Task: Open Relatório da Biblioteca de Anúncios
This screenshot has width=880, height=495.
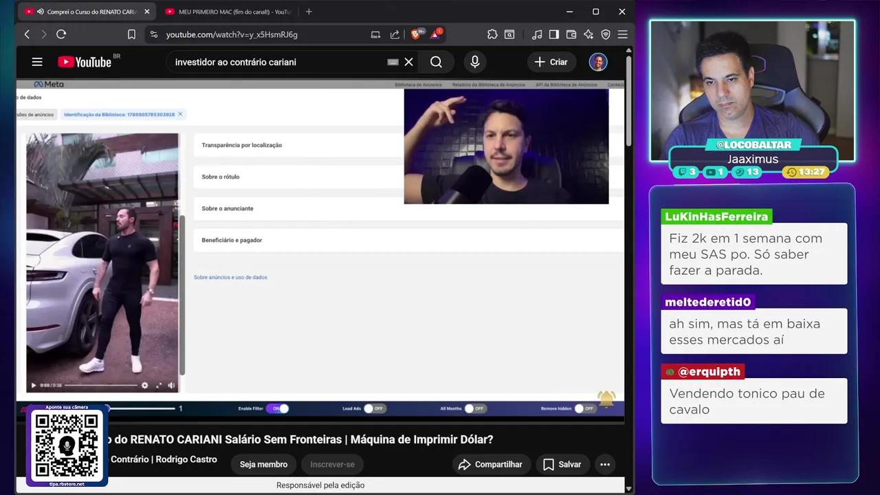Action: tap(488, 85)
